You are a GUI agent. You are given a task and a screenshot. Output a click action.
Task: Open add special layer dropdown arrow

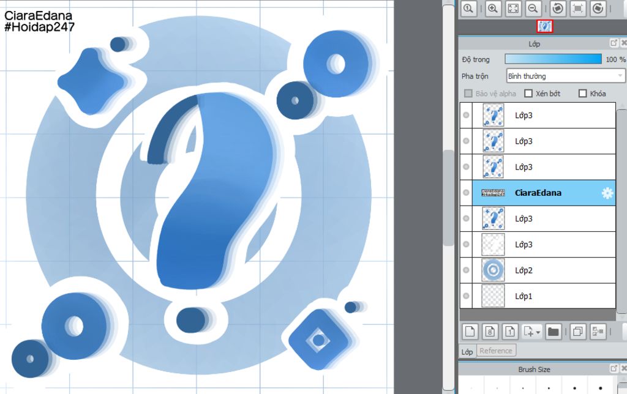pyautogui.click(x=538, y=332)
